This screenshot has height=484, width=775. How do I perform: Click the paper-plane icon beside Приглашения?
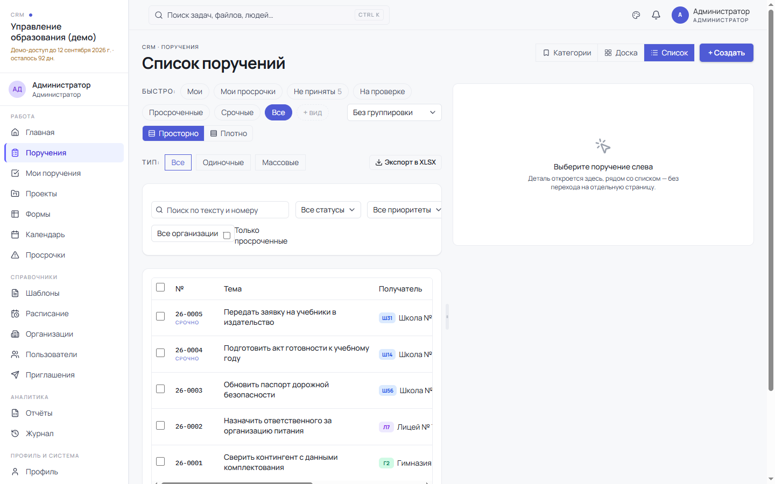(15, 375)
